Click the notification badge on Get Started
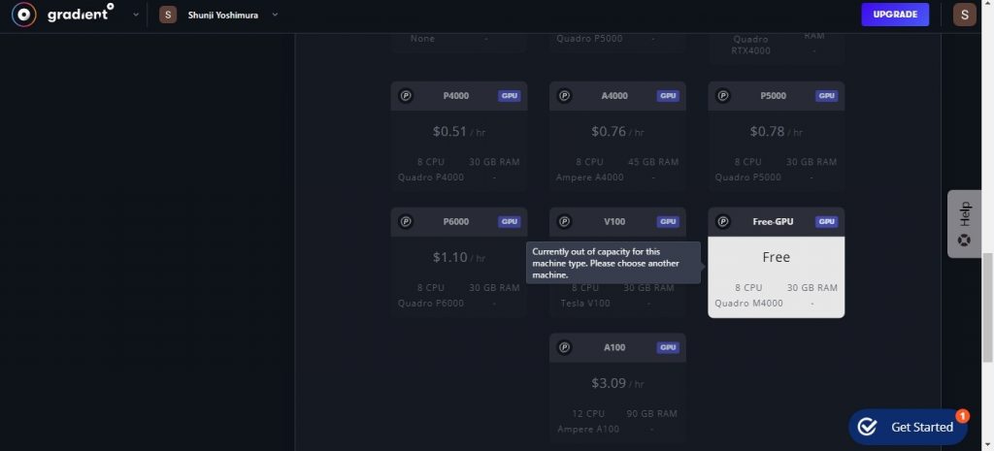 click(962, 415)
